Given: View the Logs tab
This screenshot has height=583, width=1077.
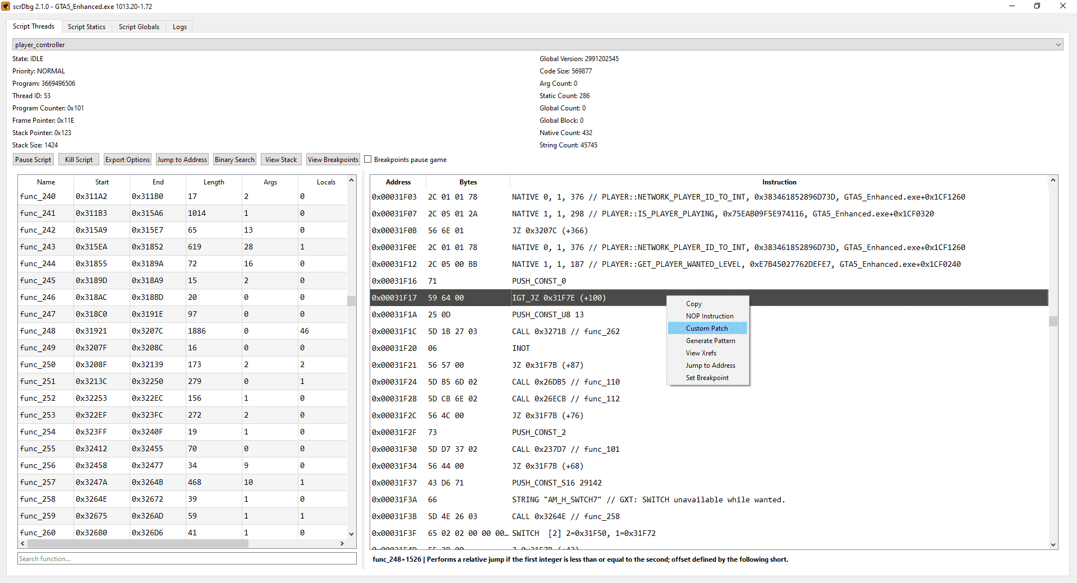Looking at the screenshot, I should coord(179,26).
